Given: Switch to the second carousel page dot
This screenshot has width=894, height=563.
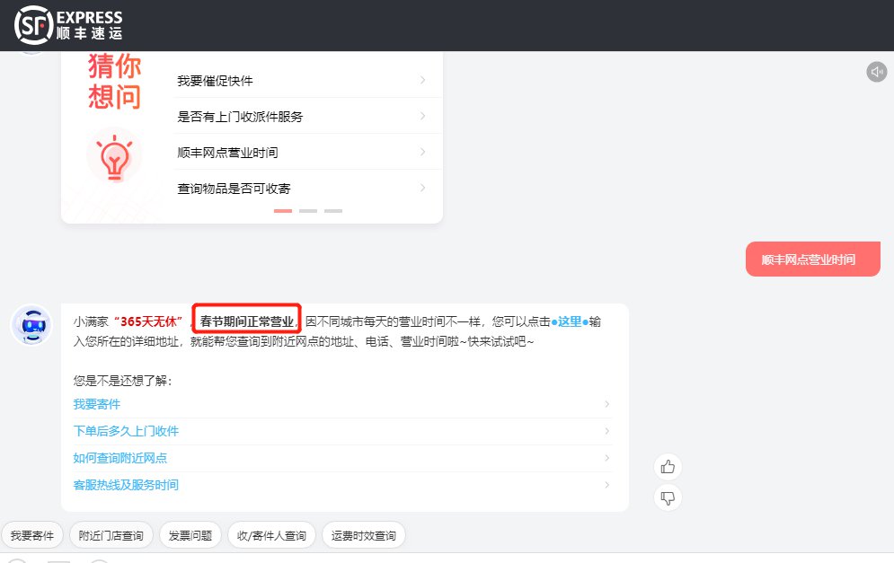Looking at the screenshot, I should (308, 211).
